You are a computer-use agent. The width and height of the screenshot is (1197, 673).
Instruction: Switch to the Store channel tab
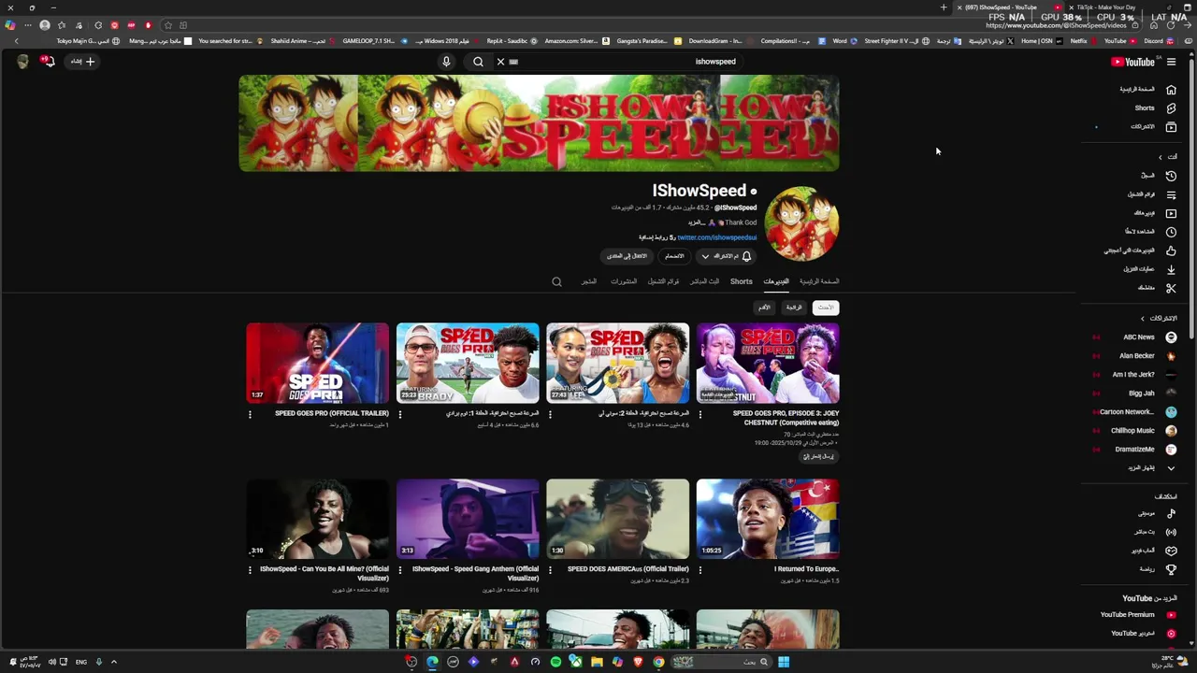pos(588,281)
